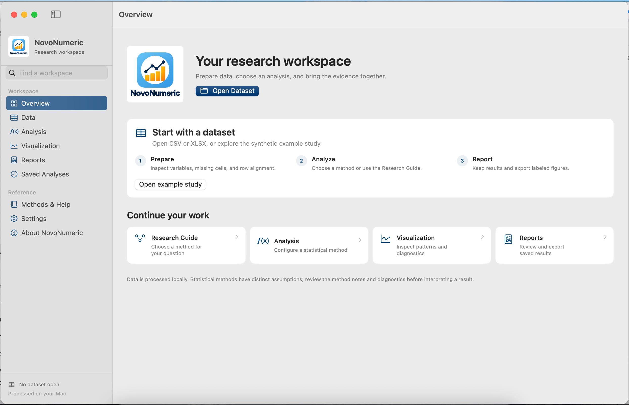Go to the Data section
This screenshot has width=629, height=405.
pyautogui.click(x=57, y=118)
